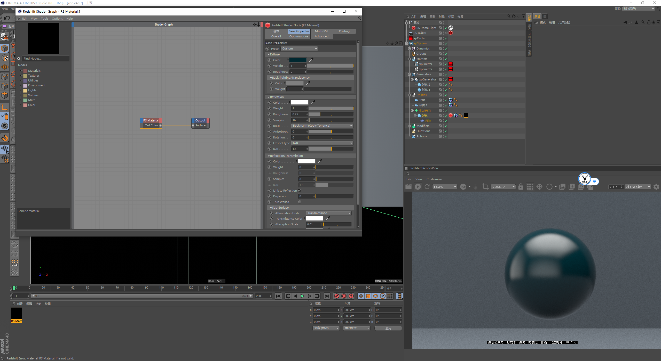Go to end of timeline
The image size is (661, 361).
point(327,296)
